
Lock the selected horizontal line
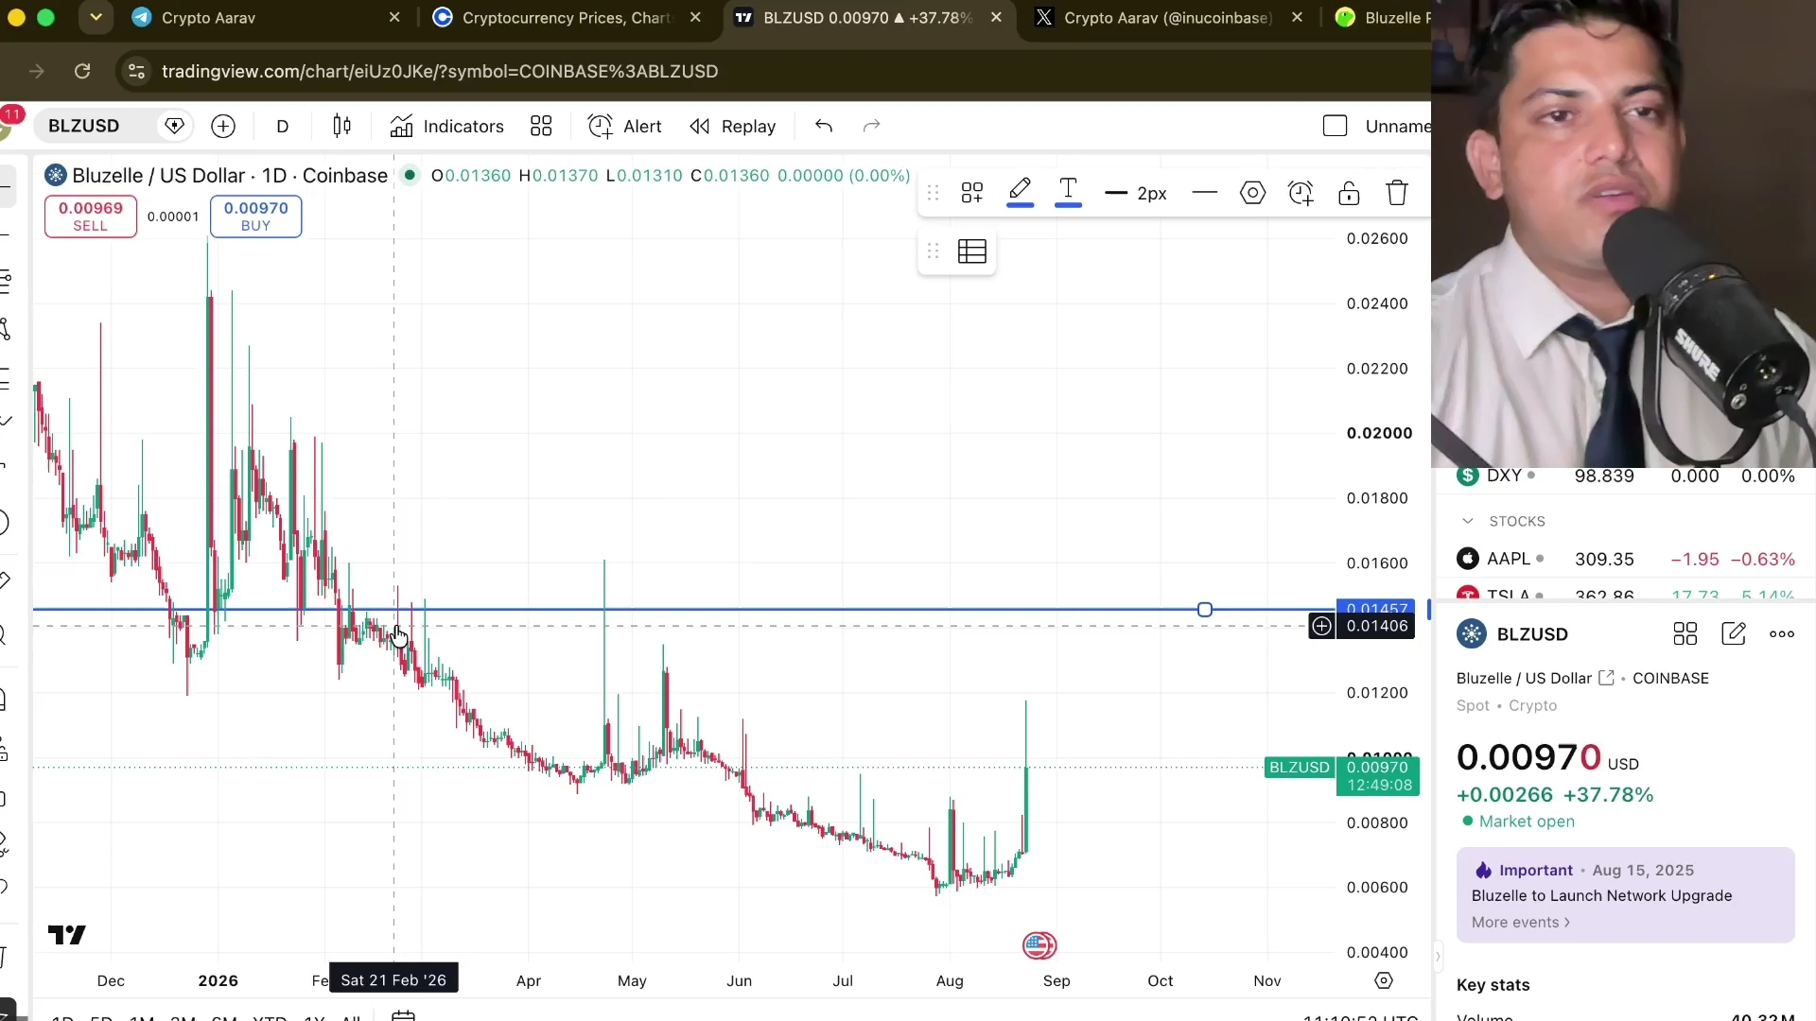coord(1350,194)
